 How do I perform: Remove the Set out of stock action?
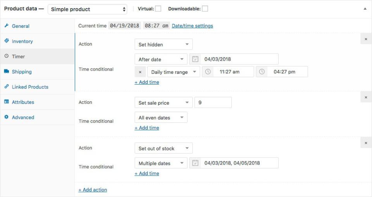click(366, 143)
